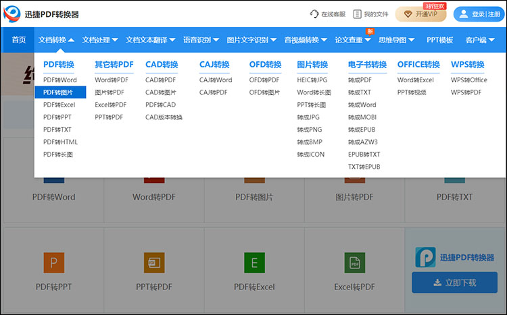Select WPS转Office menu entry

pyautogui.click(x=469, y=80)
